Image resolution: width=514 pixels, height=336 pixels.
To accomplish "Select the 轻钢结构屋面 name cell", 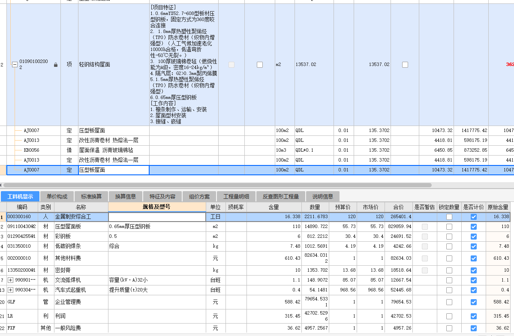I will [x=114, y=65].
